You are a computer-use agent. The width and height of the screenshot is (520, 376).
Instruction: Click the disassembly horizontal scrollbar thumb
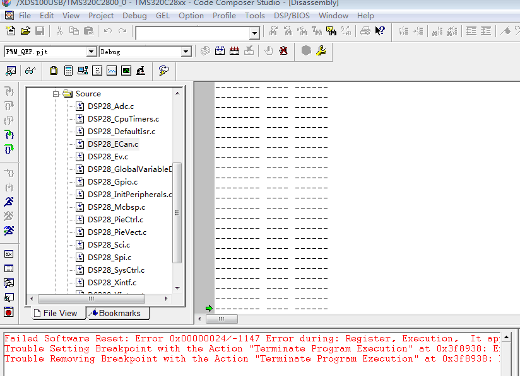222,319
